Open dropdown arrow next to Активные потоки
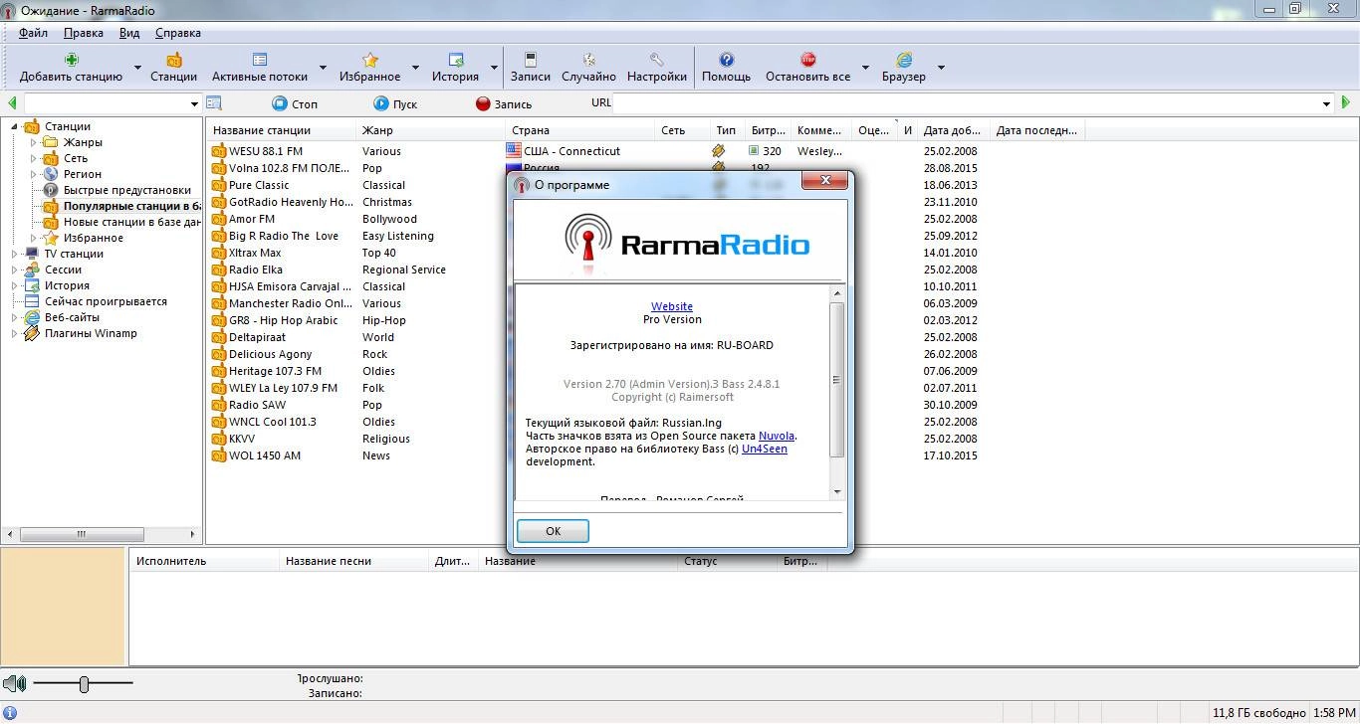The width and height of the screenshot is (1360, 724). (x=323, y=68)
